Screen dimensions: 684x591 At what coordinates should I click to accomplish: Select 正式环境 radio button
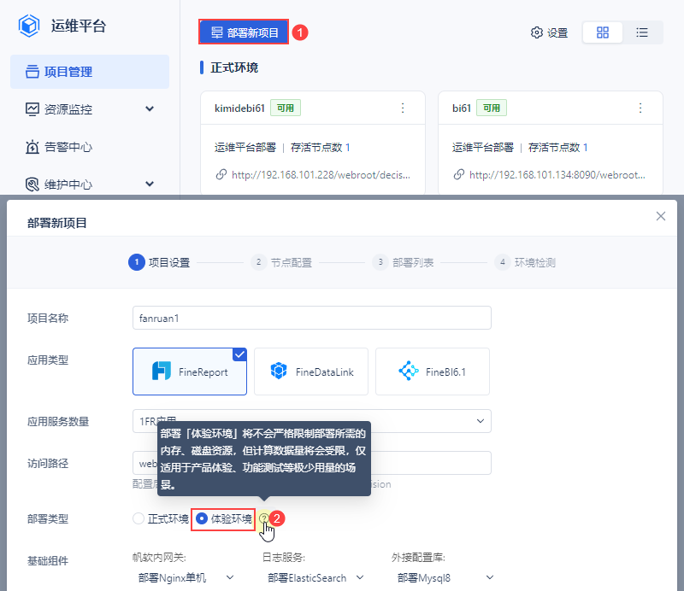[139, 518]
